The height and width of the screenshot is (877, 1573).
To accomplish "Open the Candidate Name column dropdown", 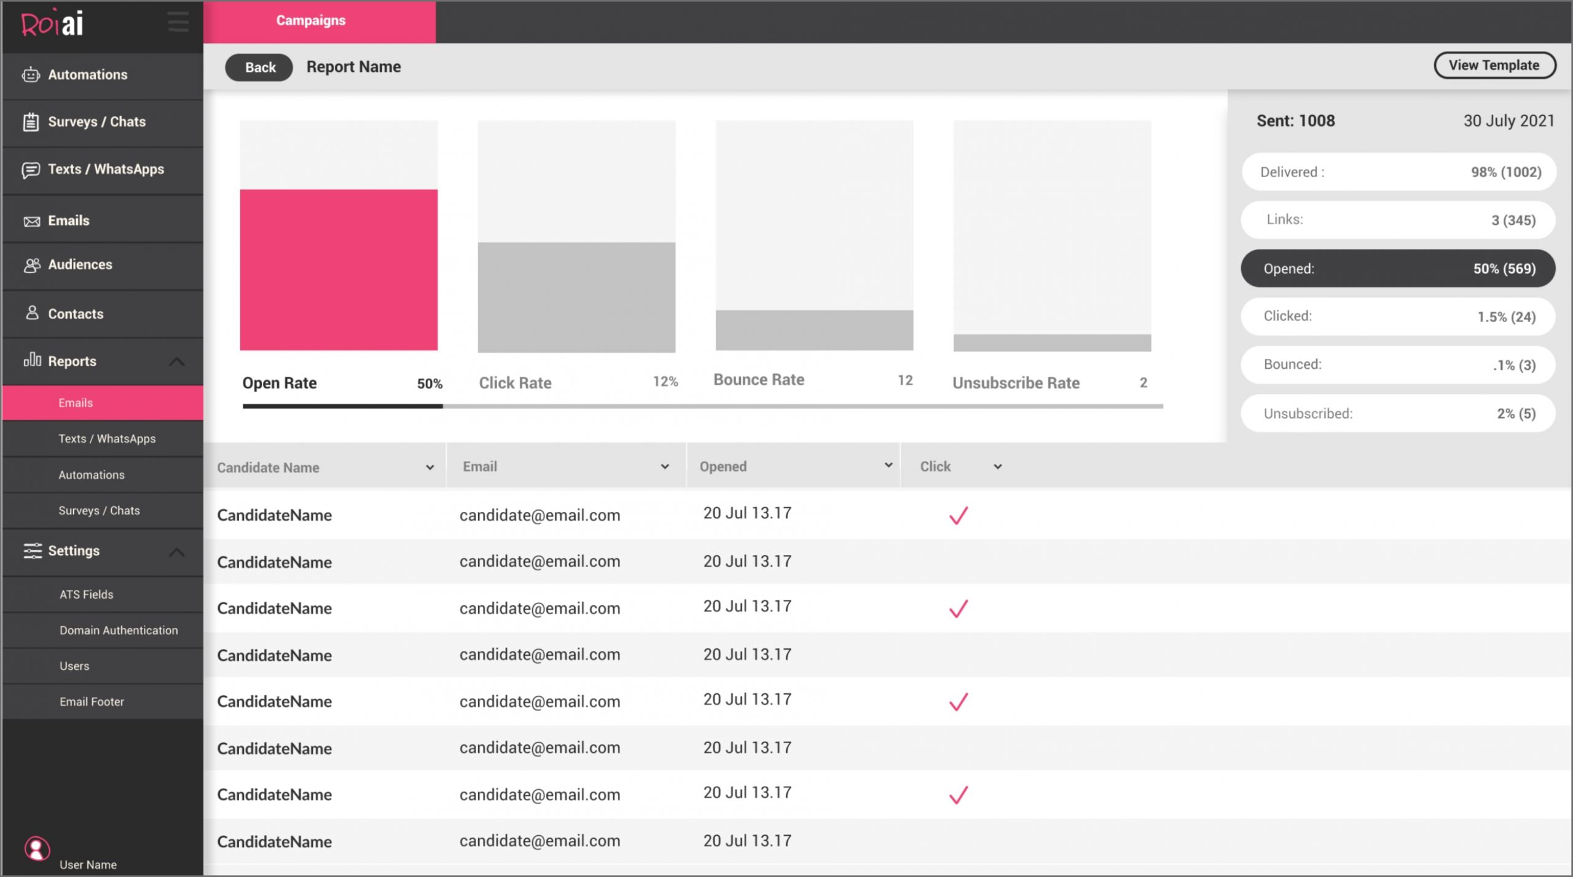I will [430, 468].
